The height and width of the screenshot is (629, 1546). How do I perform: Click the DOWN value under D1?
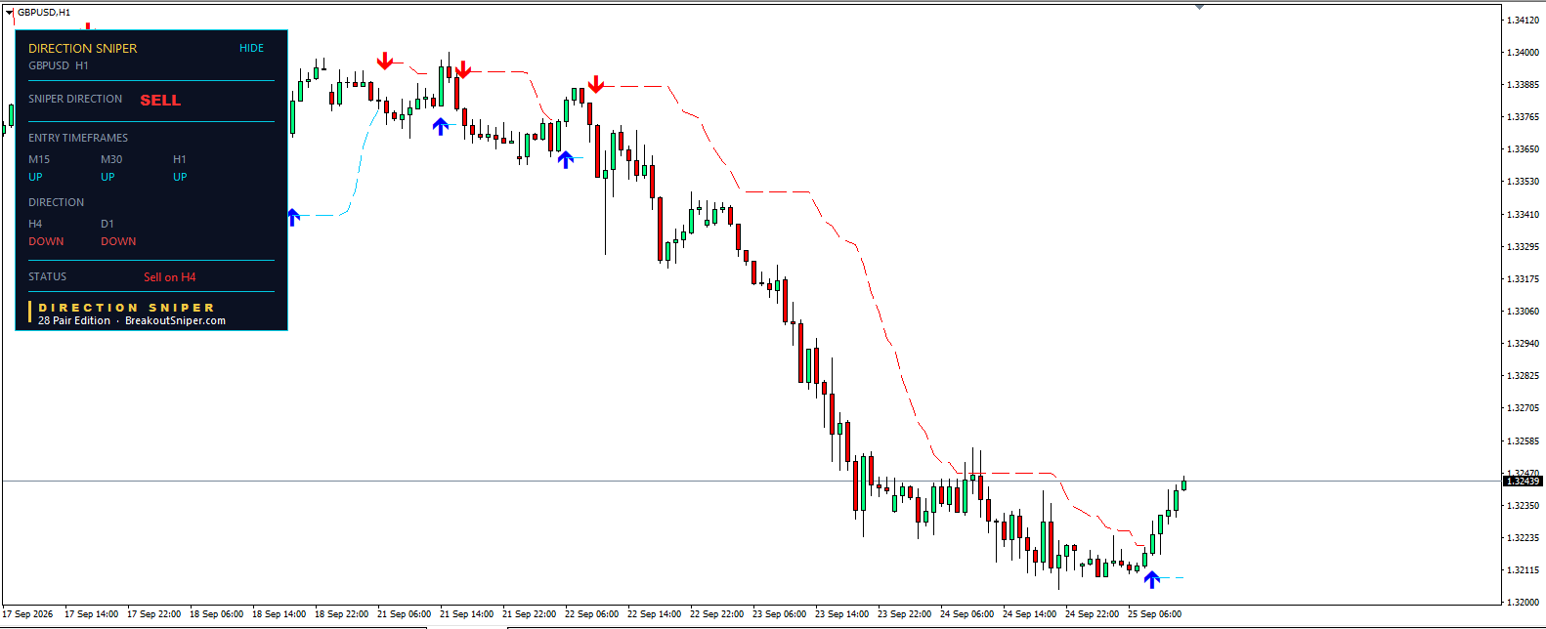tap(118, 241)
